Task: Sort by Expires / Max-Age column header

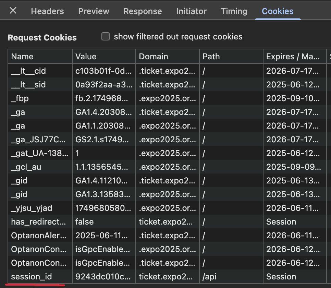Action: [x=295, y=57]
